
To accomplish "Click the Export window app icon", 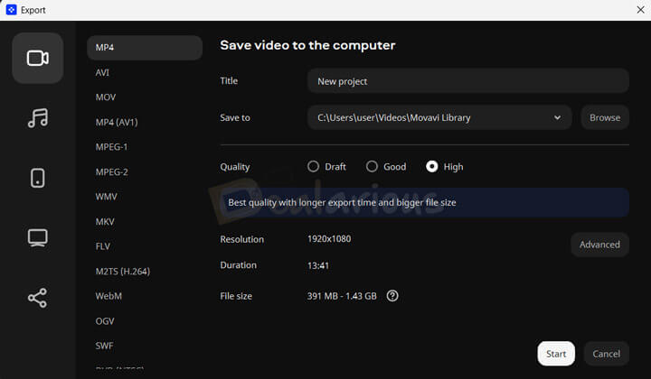I will click(x=10, y=10).
